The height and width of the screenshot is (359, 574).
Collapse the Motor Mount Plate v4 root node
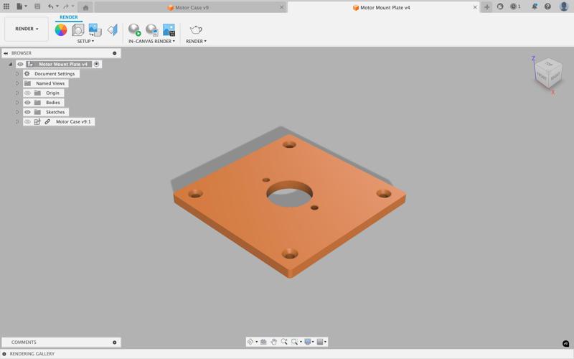pos(10,64)
